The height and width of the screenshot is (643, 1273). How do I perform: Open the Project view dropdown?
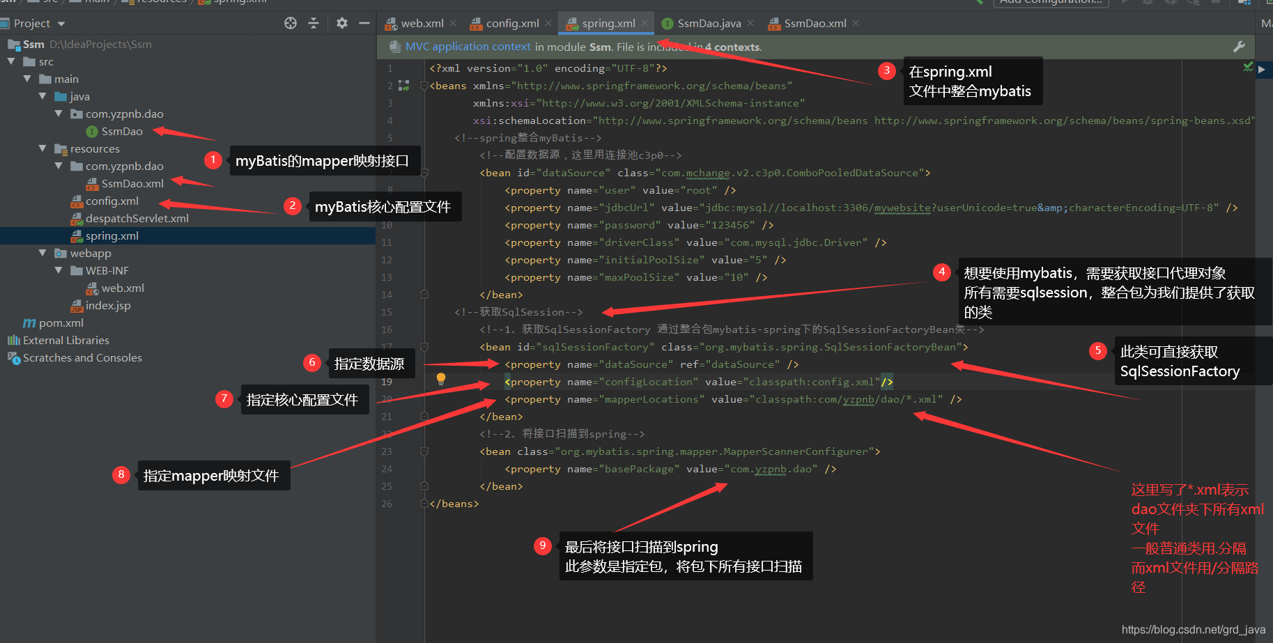point(61,24)
